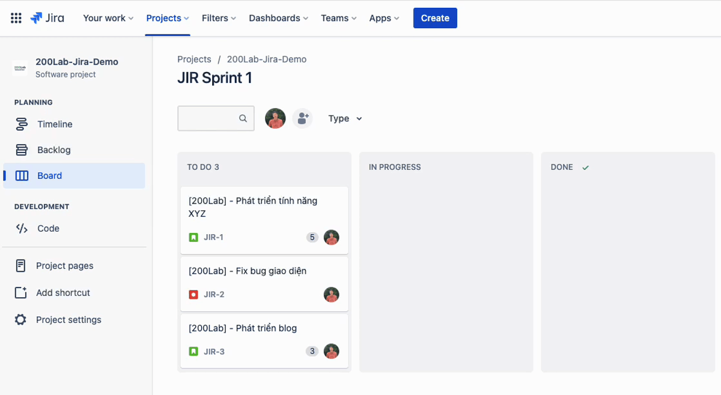Click the red bug icon on JIR-2
721x395 pixels.
coord(193,294)
